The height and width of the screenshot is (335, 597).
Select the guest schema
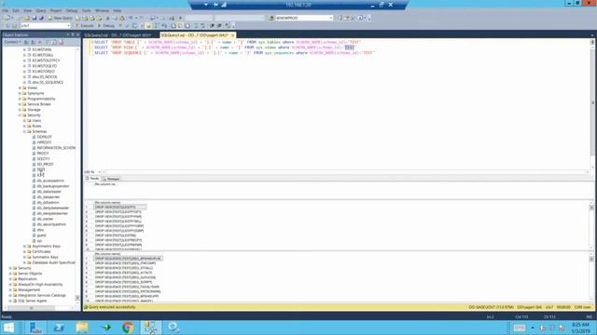pos(41,235)
